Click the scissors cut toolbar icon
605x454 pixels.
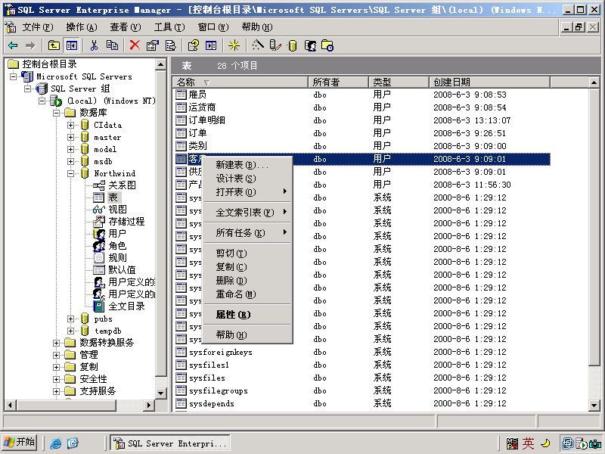[x=94, y=45]
